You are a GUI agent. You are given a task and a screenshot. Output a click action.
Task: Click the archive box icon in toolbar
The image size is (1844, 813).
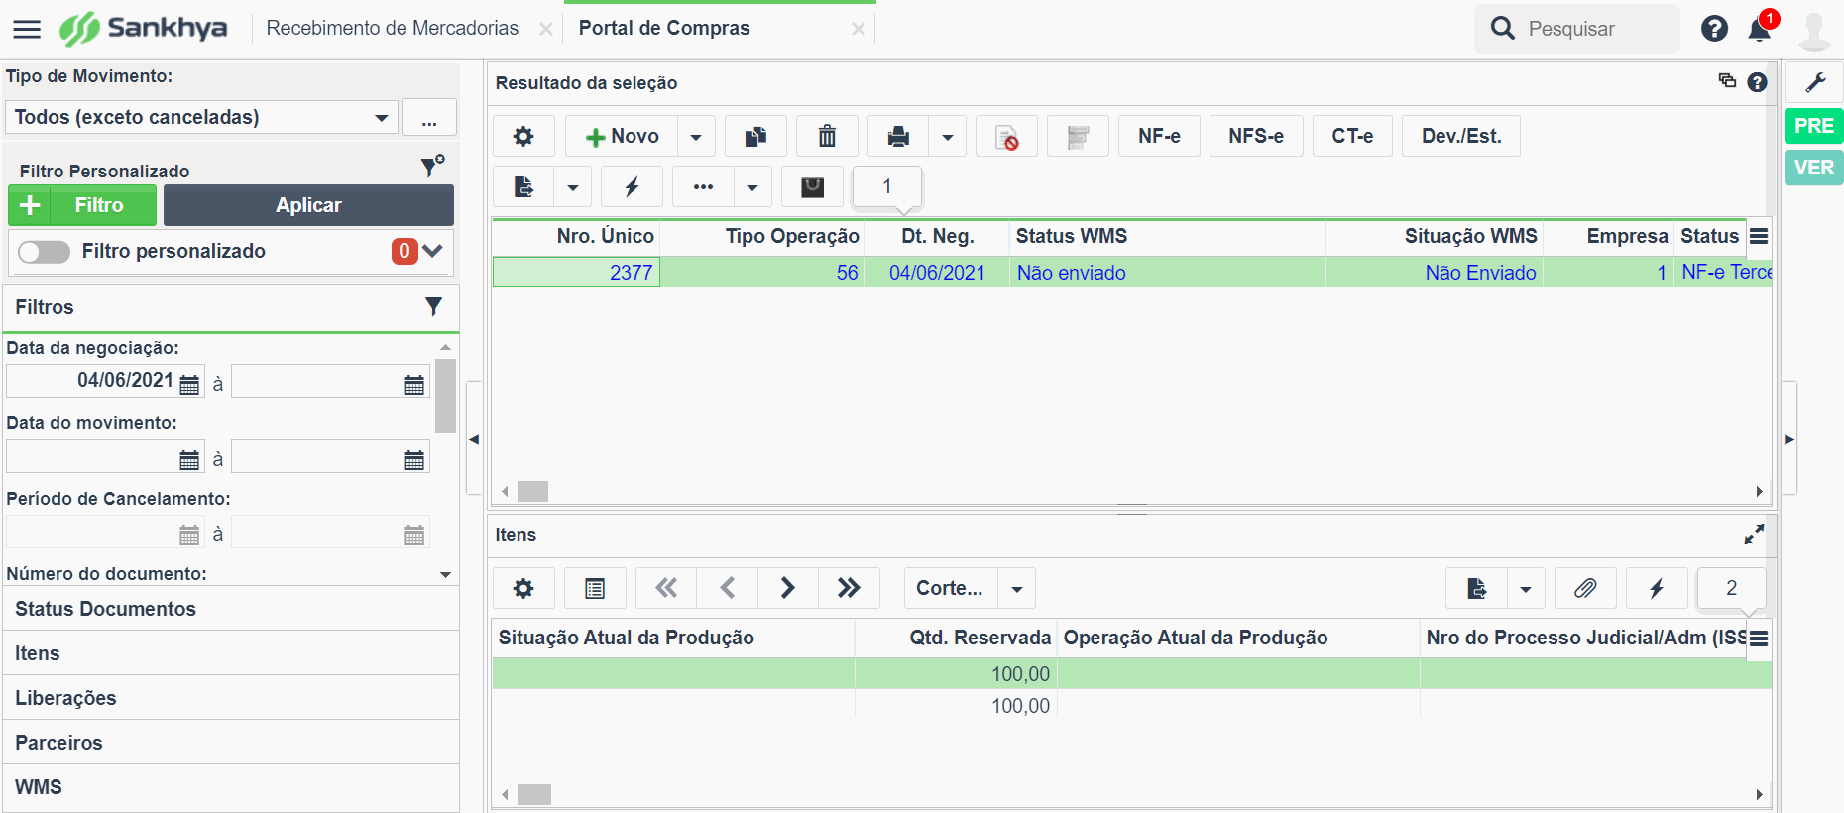tap(812, 186)
